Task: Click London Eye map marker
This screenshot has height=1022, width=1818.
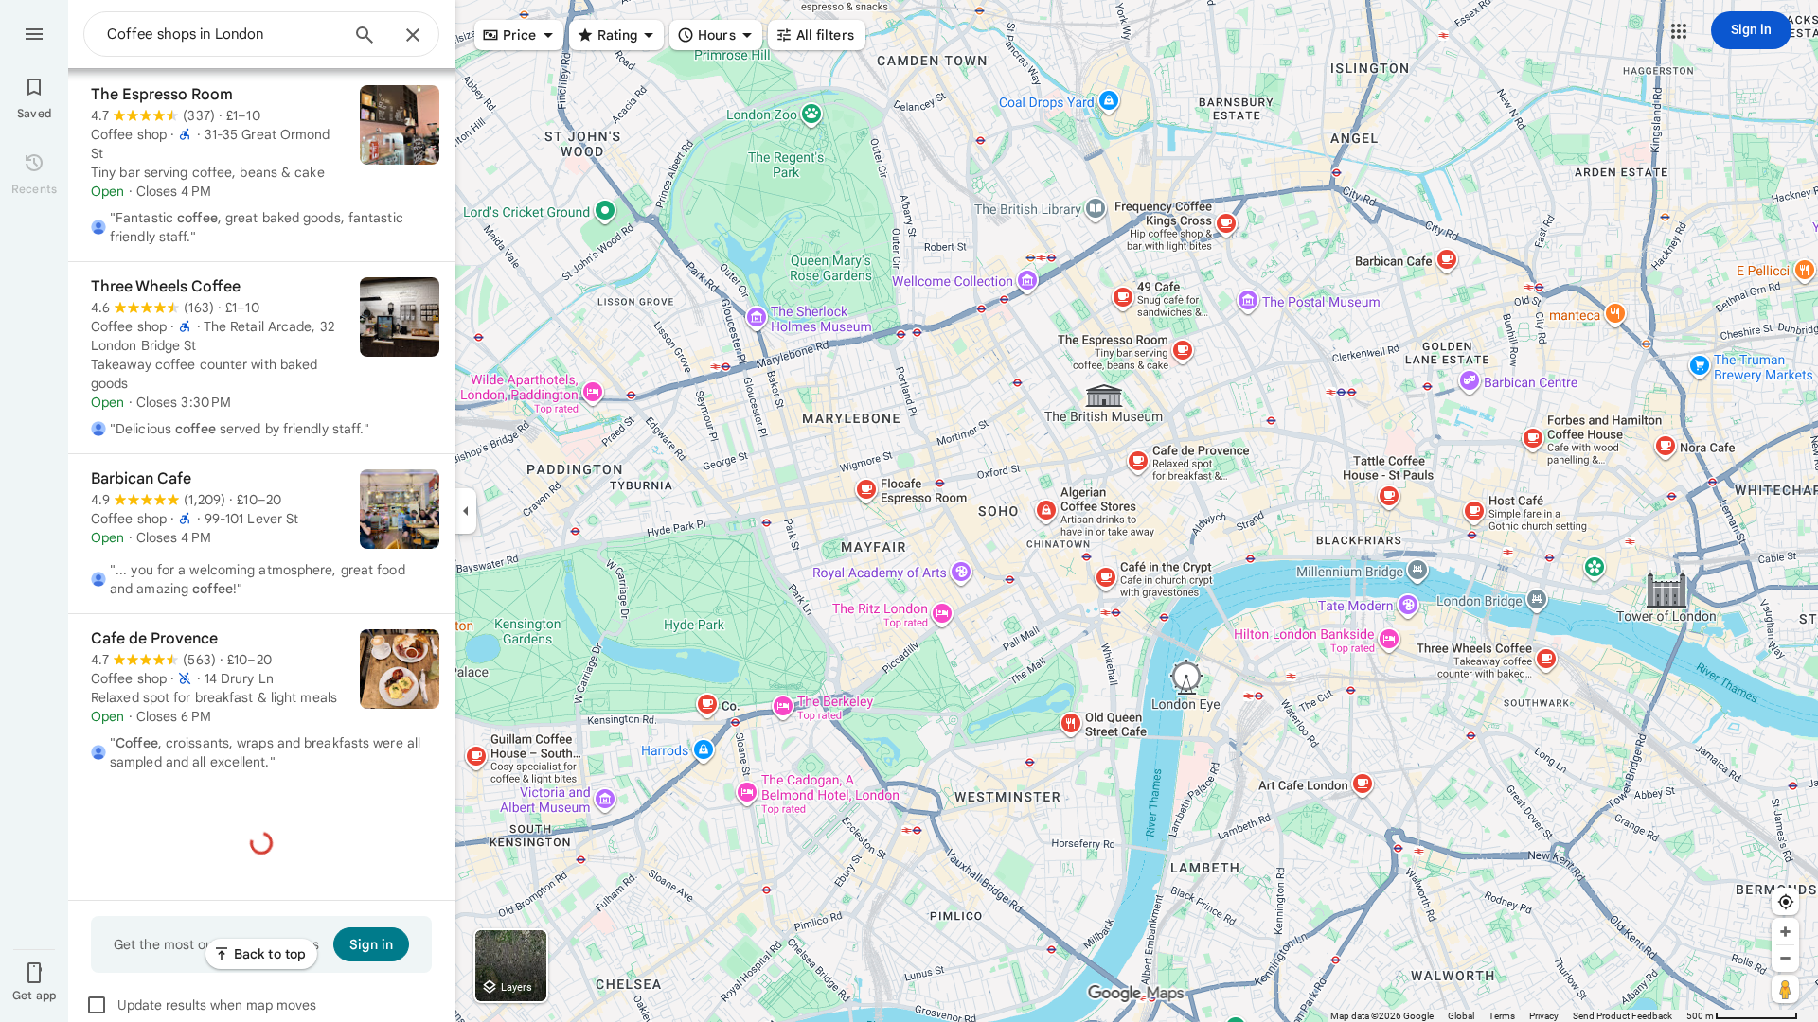Action: (1185, 678)
